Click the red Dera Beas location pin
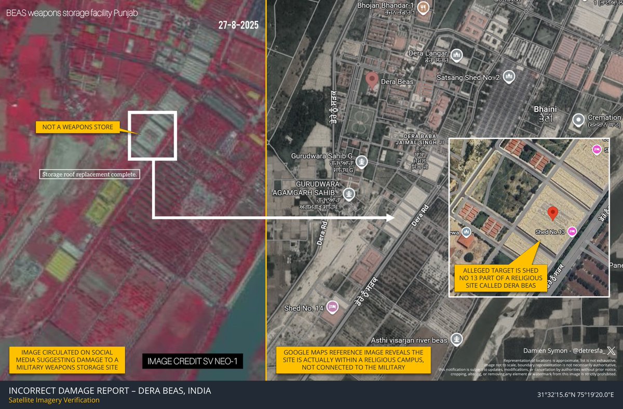The image size is (623, 409). [x=372, y=81]
